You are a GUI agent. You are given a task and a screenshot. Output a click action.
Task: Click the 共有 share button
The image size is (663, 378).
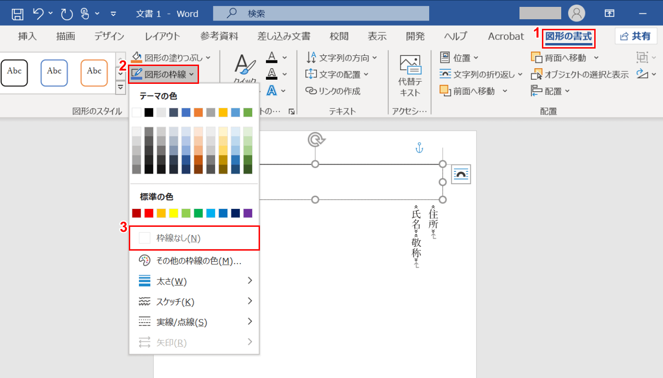coord(635,36)
